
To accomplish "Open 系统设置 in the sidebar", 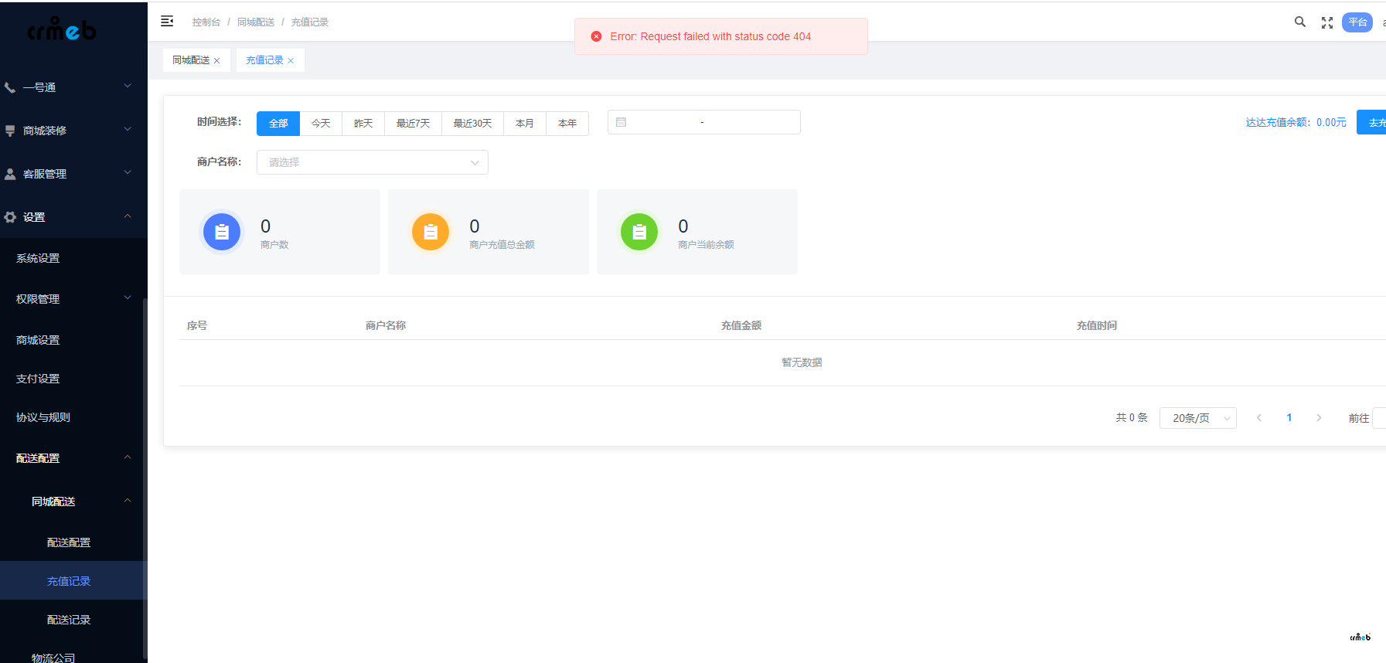I will tap(38, 258).
